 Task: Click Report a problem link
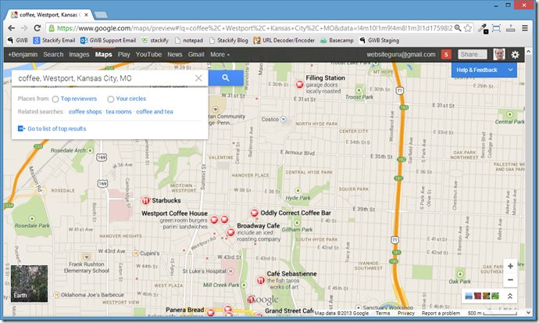click(x=441, y=313)
